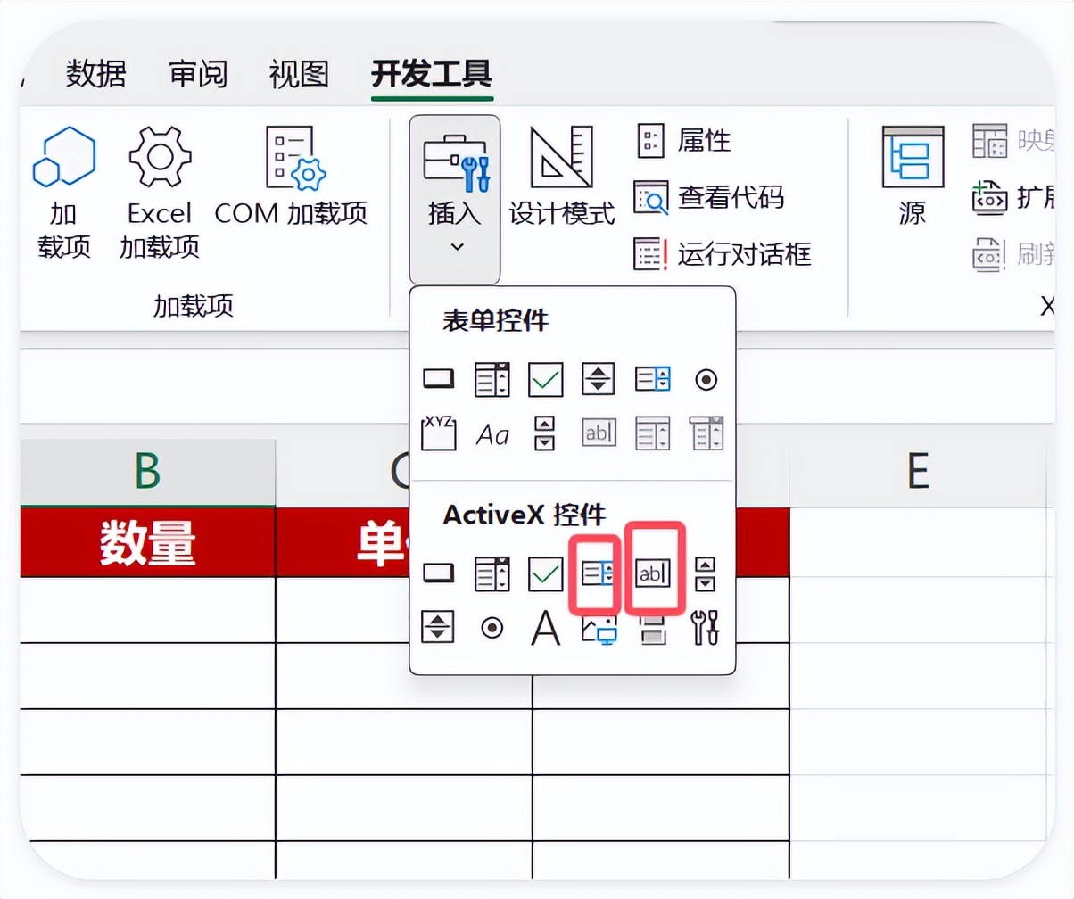1074x899 pixels.
Task: Switch to the 数据 tab
Action: point(96,73)
